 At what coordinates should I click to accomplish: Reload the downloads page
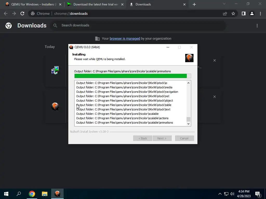tap(22, 13)
